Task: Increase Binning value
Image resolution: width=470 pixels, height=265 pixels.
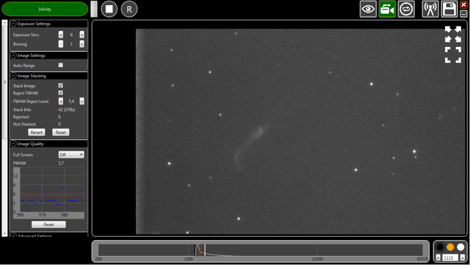Action: [81, 44]
